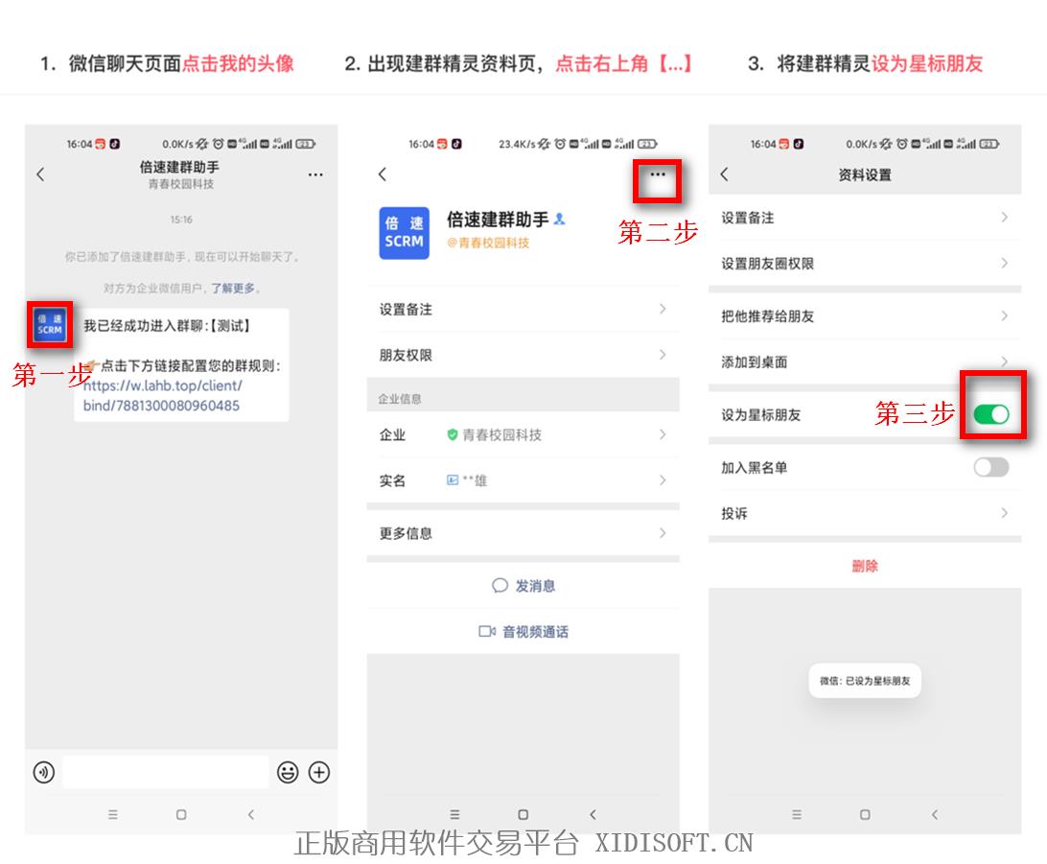Tap home button on chat screen
Image resolution: width=1047 pixels, height=864 pixels.
point(181,814)
